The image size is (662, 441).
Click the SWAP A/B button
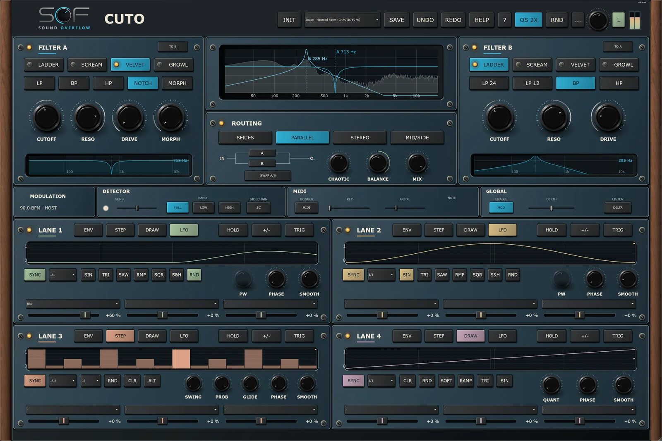pos(268,176)
